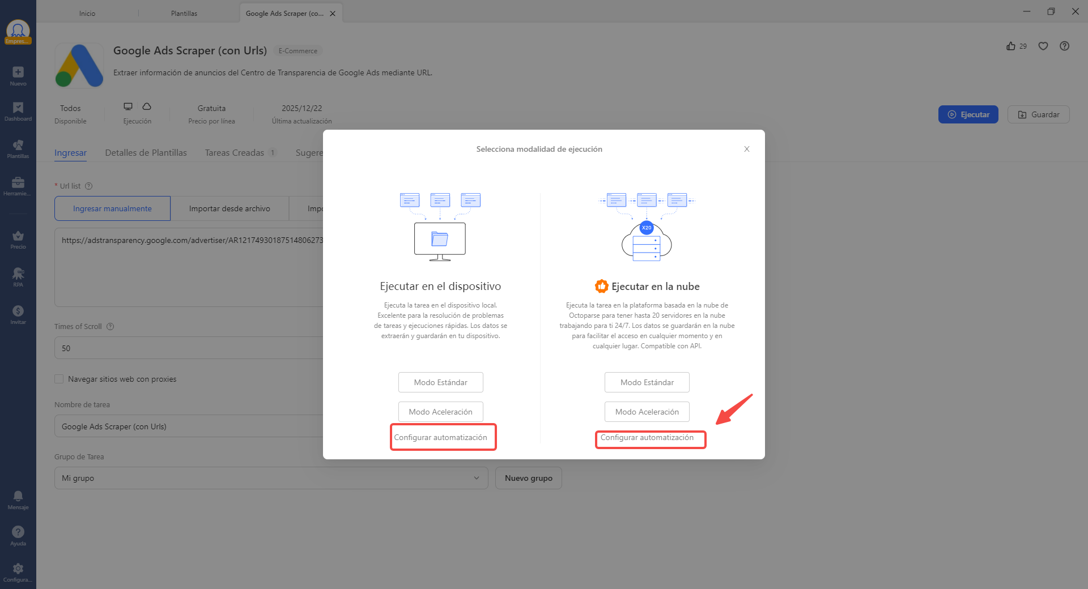Screen dimensions: 1088x589
Task: Switch to the Detalles de Plantillas tab
Action: [x=146, y=152]
